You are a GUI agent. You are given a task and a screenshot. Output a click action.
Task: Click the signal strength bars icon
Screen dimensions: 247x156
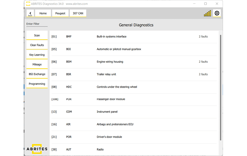207,14
